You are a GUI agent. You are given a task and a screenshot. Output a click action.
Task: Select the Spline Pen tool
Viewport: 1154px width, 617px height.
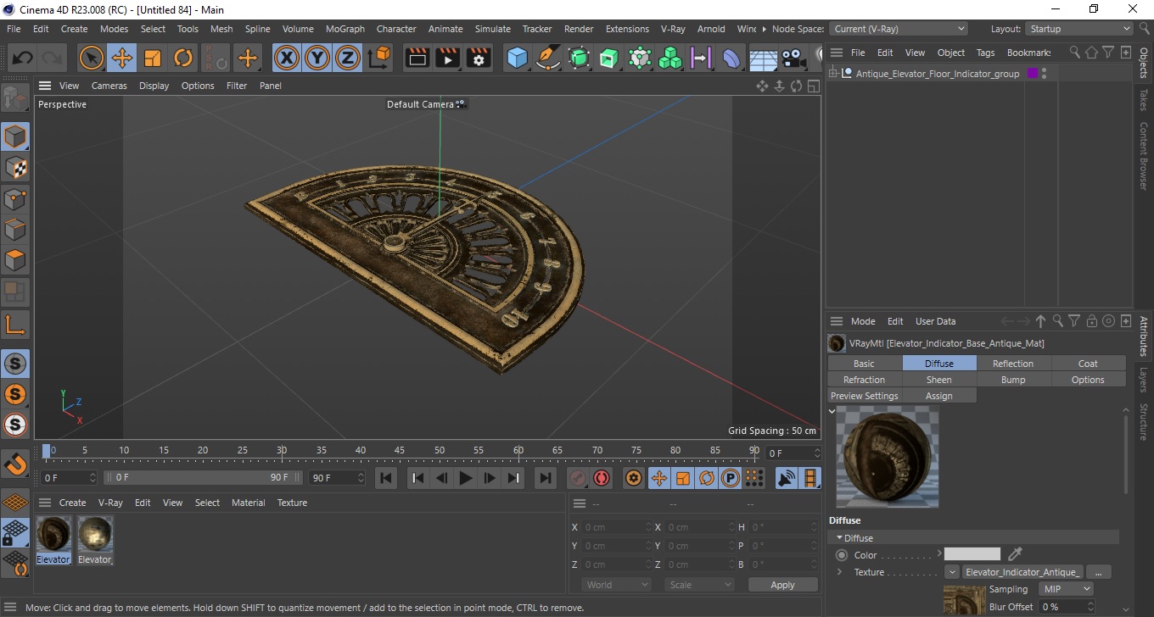(x=548, y=58)
